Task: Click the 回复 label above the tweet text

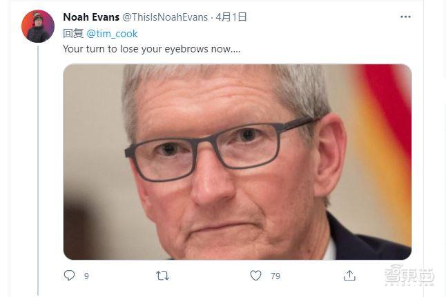Action: tap(73, 33)
